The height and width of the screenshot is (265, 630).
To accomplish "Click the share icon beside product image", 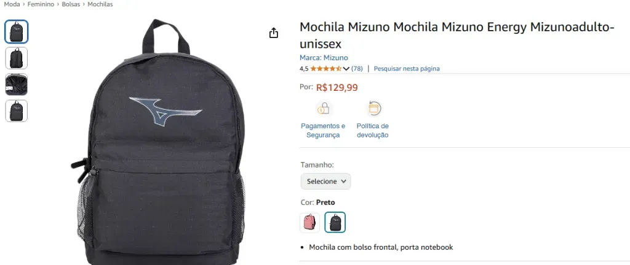I will 274,33.
